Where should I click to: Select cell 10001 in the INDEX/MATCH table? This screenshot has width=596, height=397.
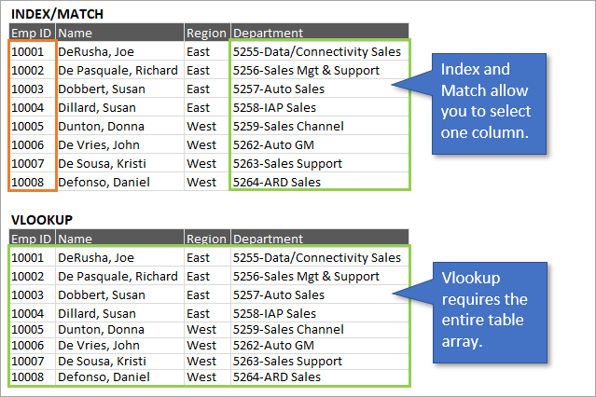pyautogui.click(x=27, y=51)
